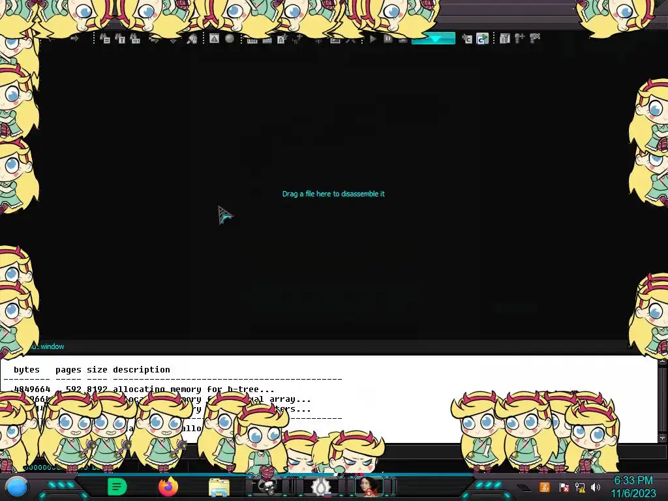The width and height of the screenshot is (668, 501).
Task: Click the skull app icon in taskbar
Action: point(267,486)
